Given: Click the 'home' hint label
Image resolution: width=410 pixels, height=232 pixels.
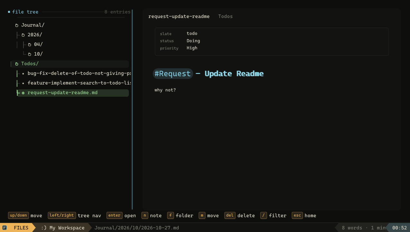Looking at the screenshot, I should coord(310,216).
